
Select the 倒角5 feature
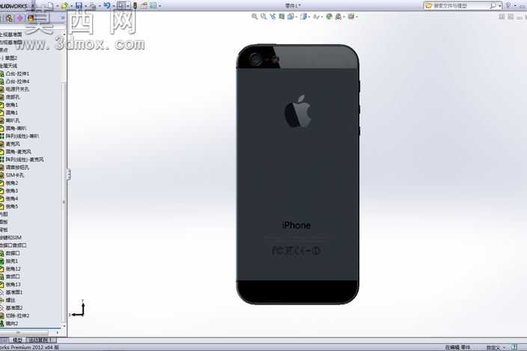click(x=12, y=207)
